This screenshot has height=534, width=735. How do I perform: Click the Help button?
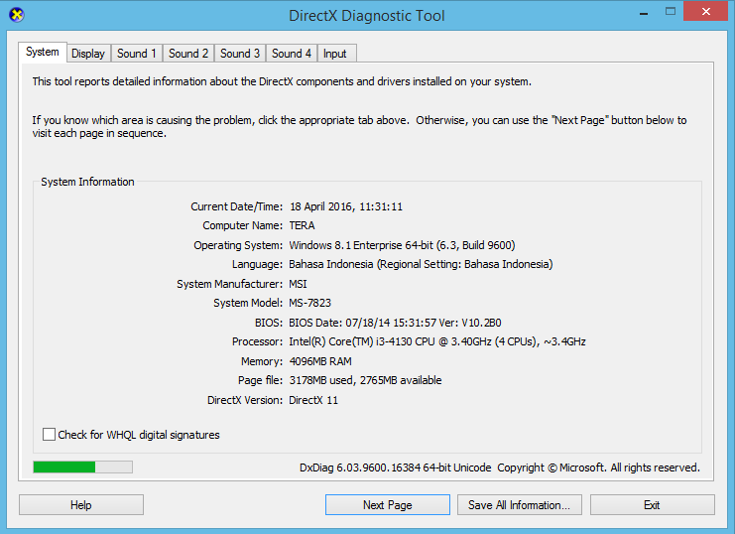click(x=81, y=505)
